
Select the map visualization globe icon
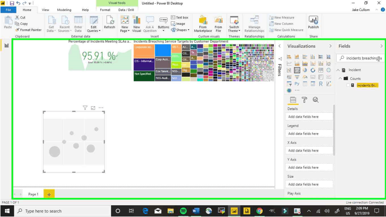pos(329,70)
